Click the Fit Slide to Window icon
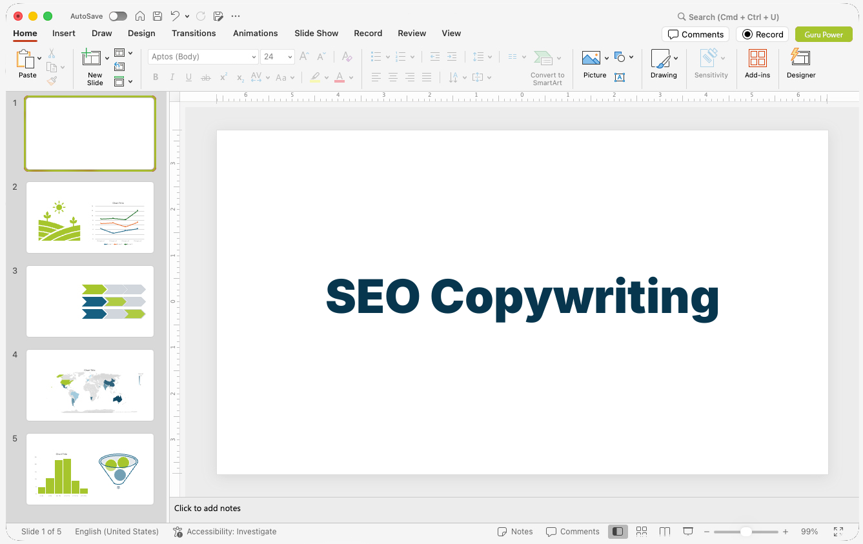 pos(838,532)
